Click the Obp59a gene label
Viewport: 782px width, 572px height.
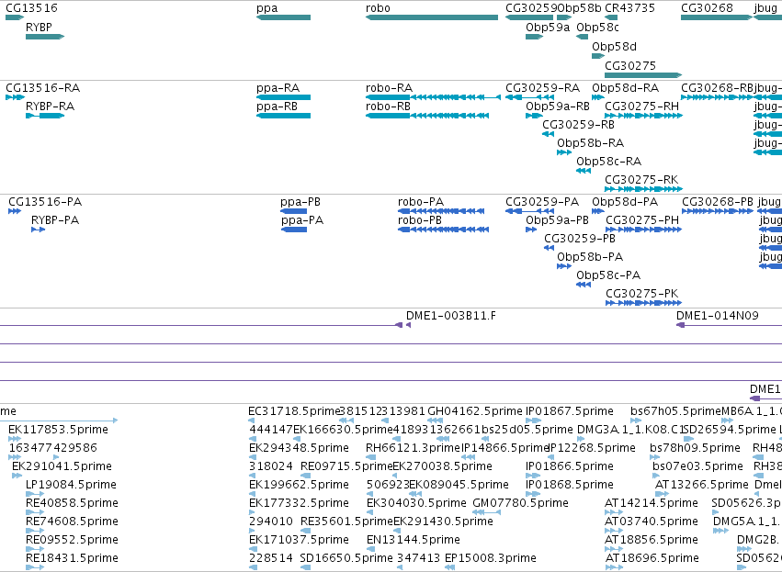547,28
